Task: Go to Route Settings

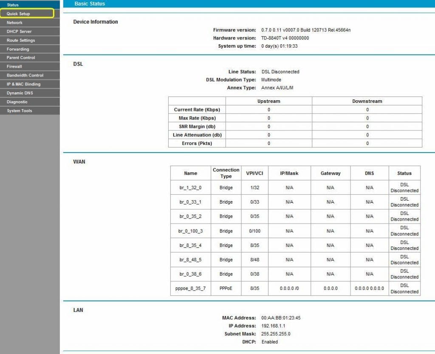Action: coord(20,40)
